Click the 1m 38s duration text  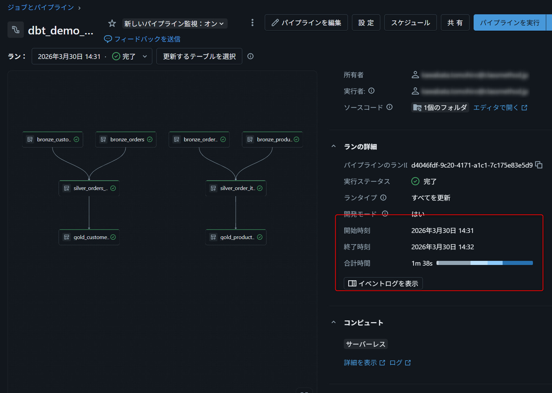[422, 263]
